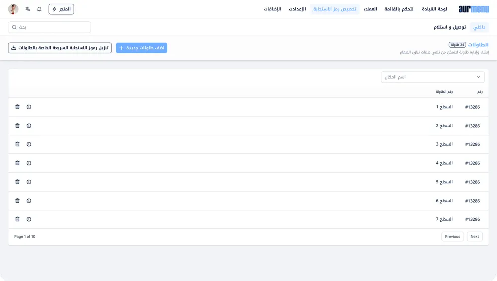
Task: Open the التحكم بالقائمة menu item
Action: point(399,9)
